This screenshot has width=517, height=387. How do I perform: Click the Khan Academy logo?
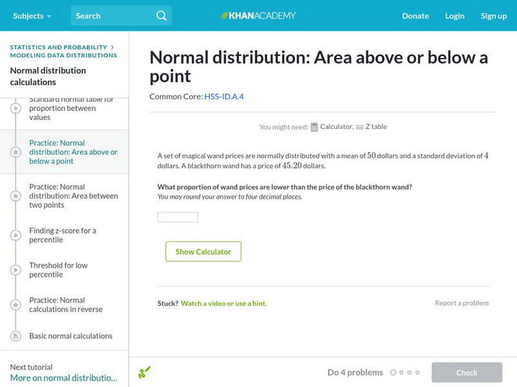258,15
